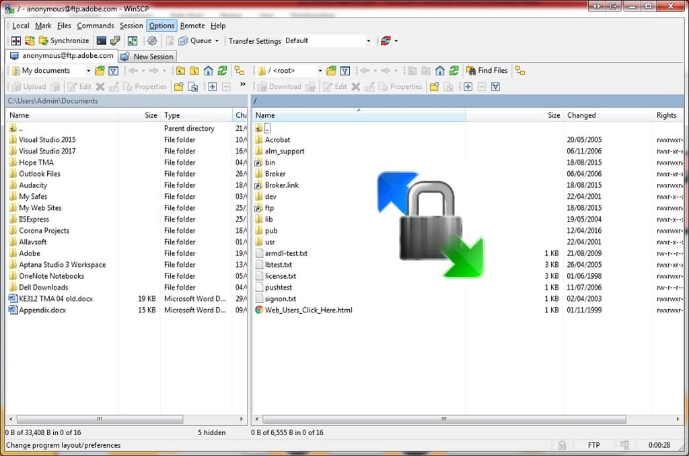Expand the arrow beside the red-blue icon
Viewport: 689px width, 456px height.
pos(396,41)
